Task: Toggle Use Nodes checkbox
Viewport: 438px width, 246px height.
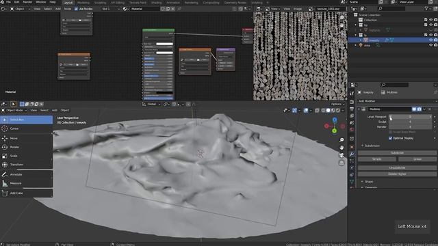Action: (x=76, y=9)
